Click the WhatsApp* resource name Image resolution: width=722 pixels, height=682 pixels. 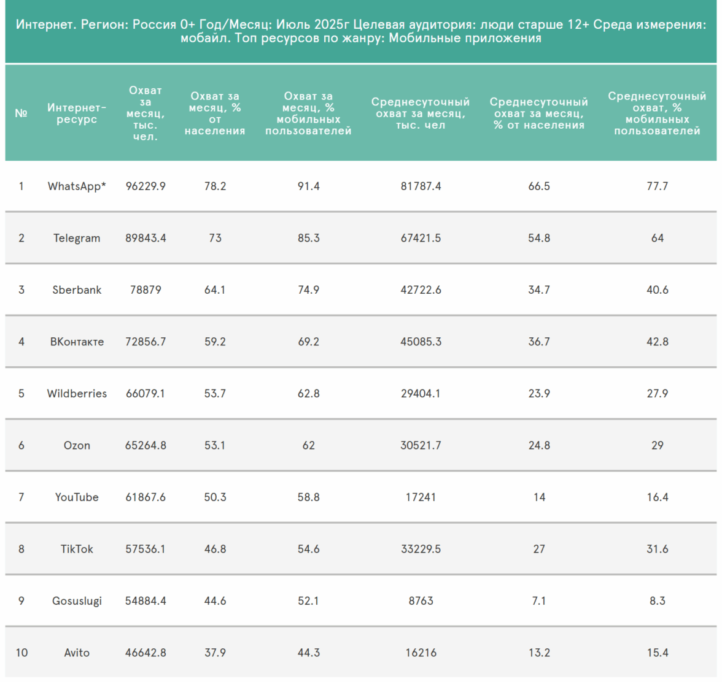[77, 186]
